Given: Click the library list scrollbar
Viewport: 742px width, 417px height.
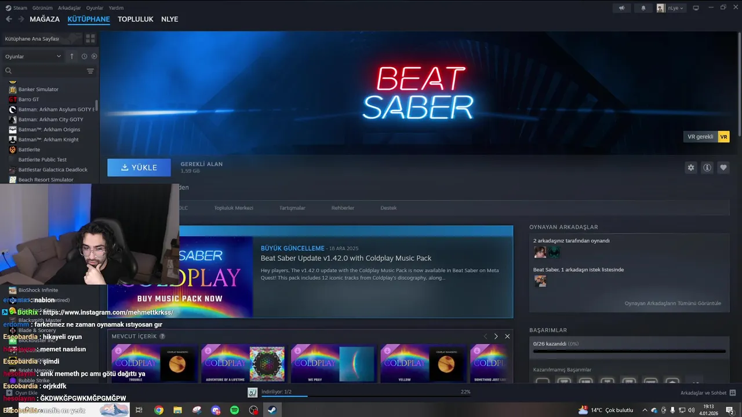Looking at the screenshot, I should pyautogui.click(x=97, y=106).
